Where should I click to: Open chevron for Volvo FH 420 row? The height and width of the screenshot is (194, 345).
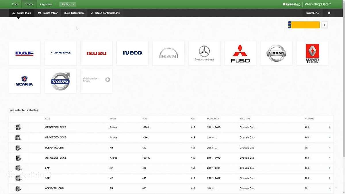[329, 148]
